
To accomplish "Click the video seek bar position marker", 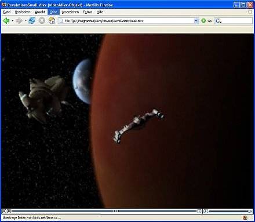I will (115, 211).
